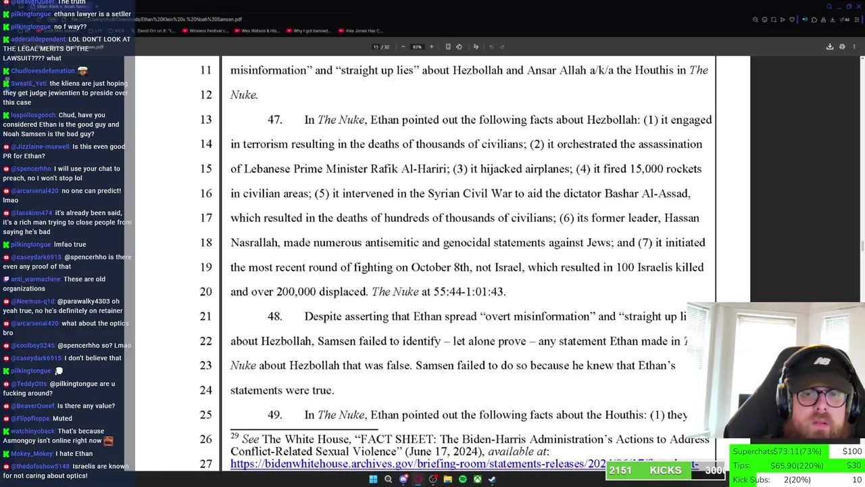Open Discord from the taskbar
This screenshot has height=487, width=865.
pos(403,479)
